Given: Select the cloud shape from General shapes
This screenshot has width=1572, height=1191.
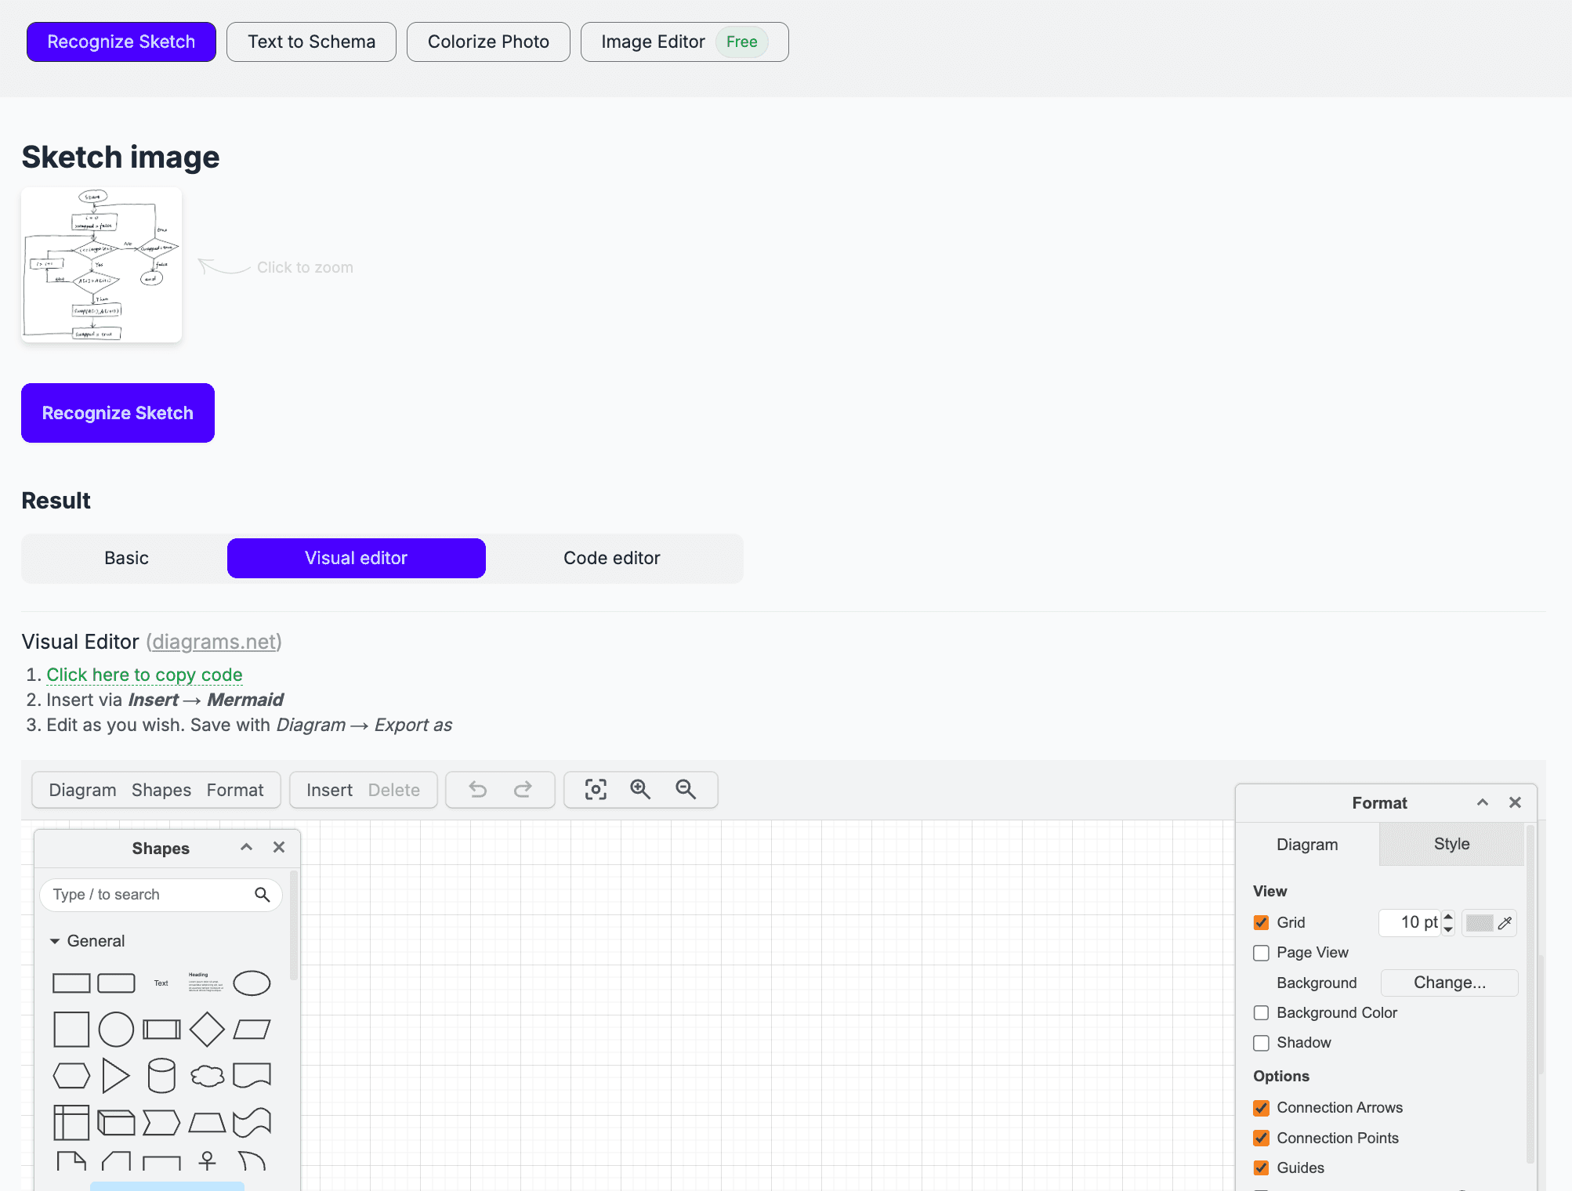Looking at the screenshot, I should coord(207,1075).
